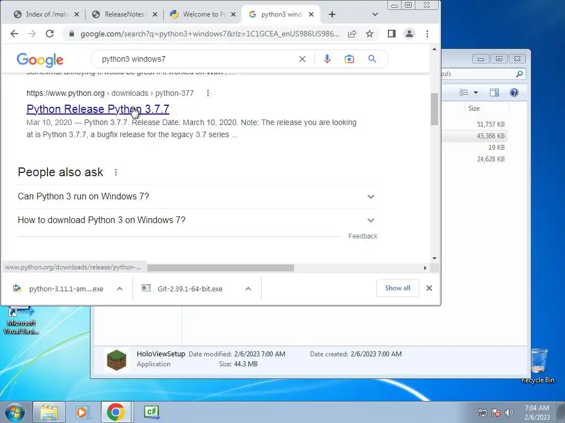Open a new Chrome tab
The width and height of the screenshot is (565, 423).
332,14
